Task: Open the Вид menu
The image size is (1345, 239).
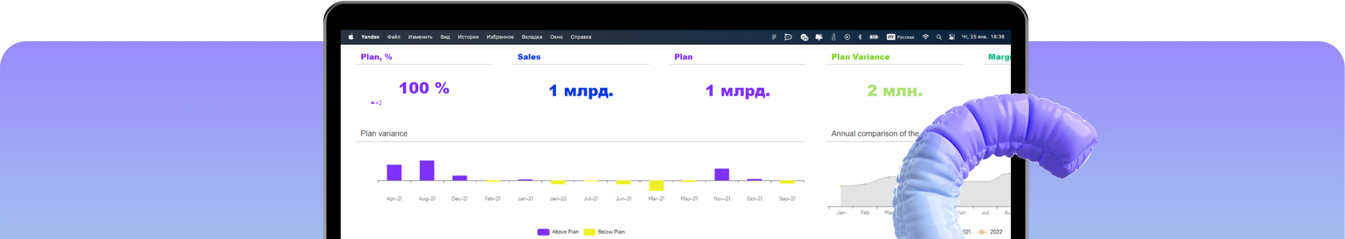Action: (x=445, y=37)
